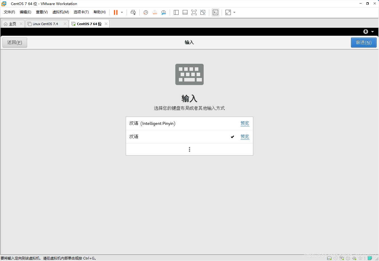Show more input sources with three dots
This screenshot has height=261, width=379.
point(189,149)
